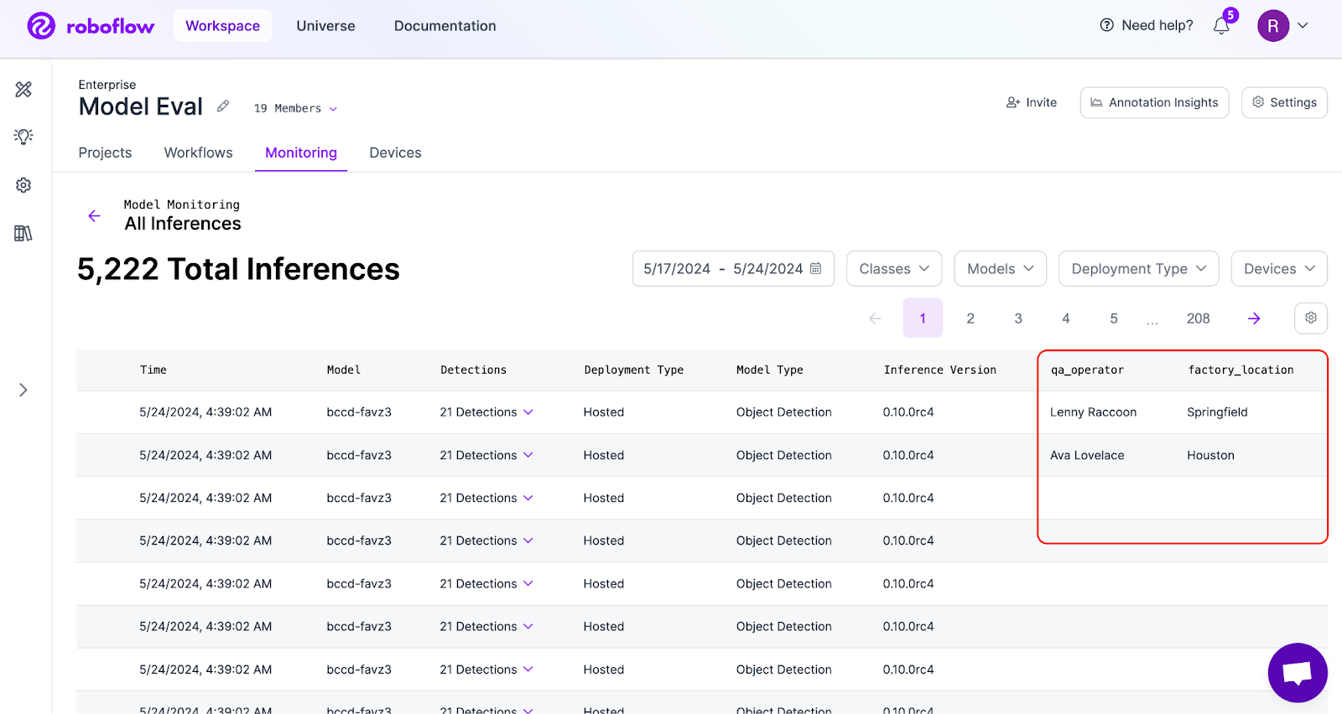Open the Universe menu item

[x=325, y=26]
